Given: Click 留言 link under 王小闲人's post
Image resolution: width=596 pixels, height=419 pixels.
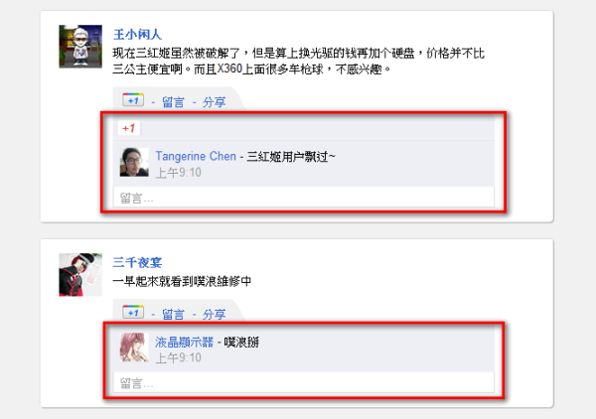Looking at the screenshot, I should coord(173,102).
